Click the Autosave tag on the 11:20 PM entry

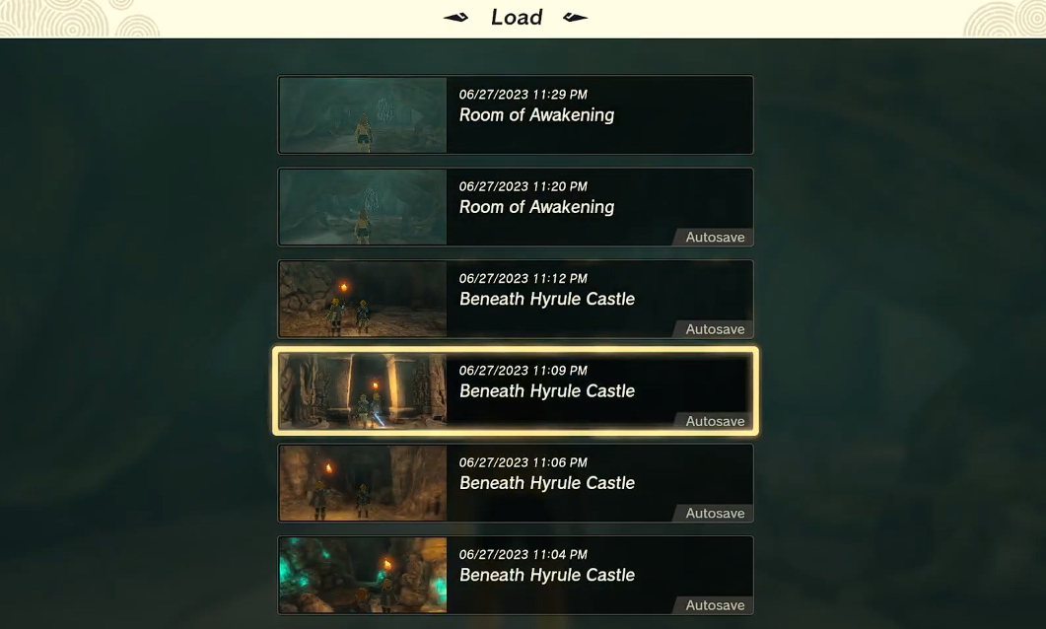713,238
